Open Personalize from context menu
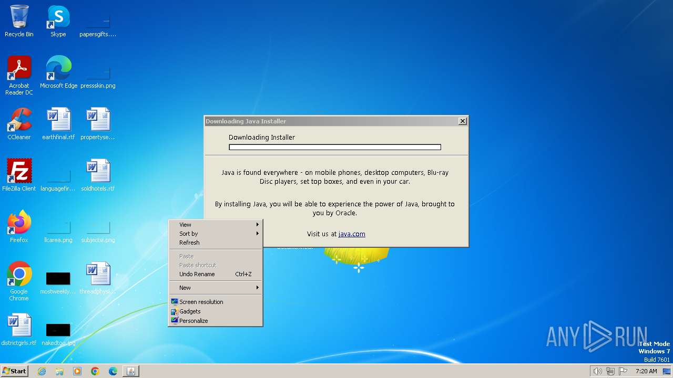Viewport: 673px width, 378px height. 215,321
